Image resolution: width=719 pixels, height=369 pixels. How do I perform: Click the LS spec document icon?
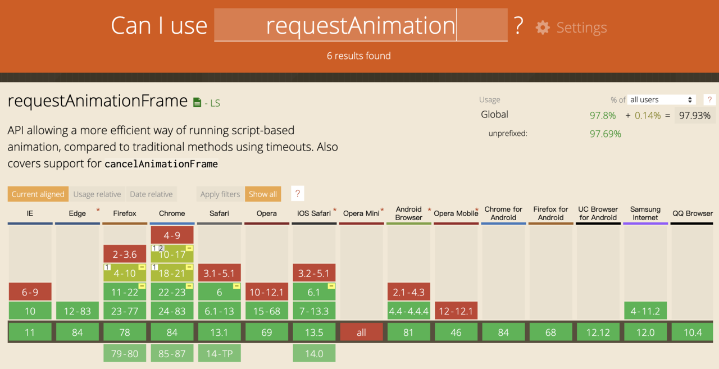197,102
